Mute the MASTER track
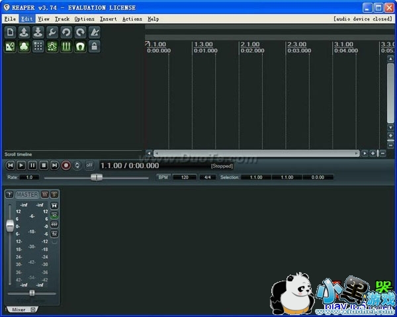The width and height of the screenshot is (397, 317). click(45, 194)
